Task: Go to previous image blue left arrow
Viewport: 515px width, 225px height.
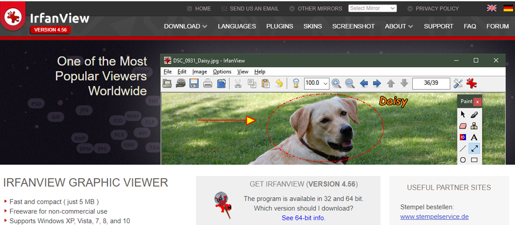Action: (x=363, y=83)
